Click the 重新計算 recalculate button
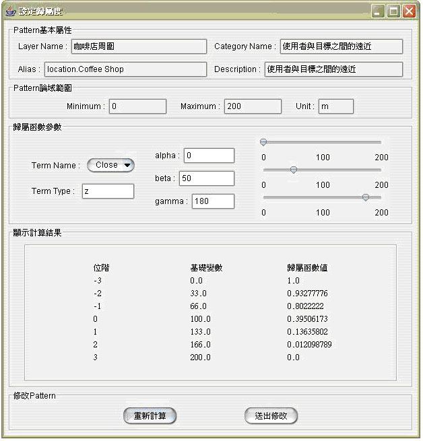Screen dimensions: 423x441 pyautogui.click(x=150, y=415)
